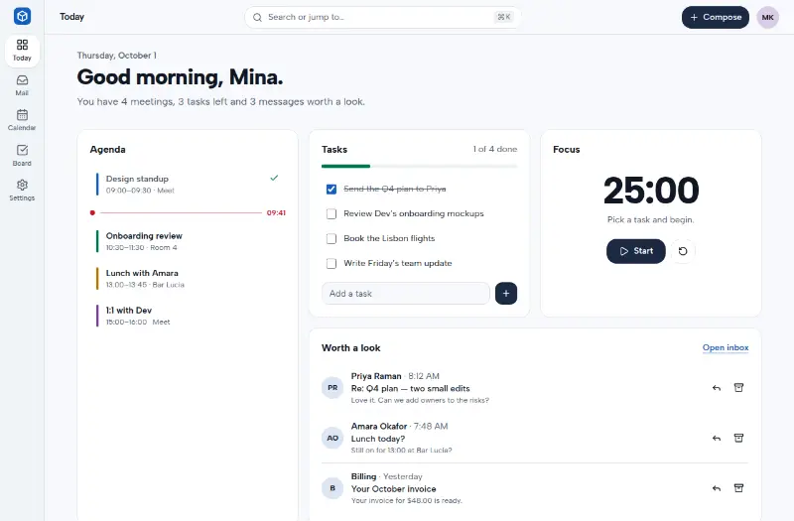Click the search magnifier icon
This screenshot has height=521, width=794.
tap(257, 17)
